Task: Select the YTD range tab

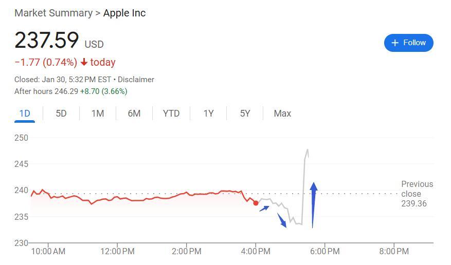Action: 171,113
